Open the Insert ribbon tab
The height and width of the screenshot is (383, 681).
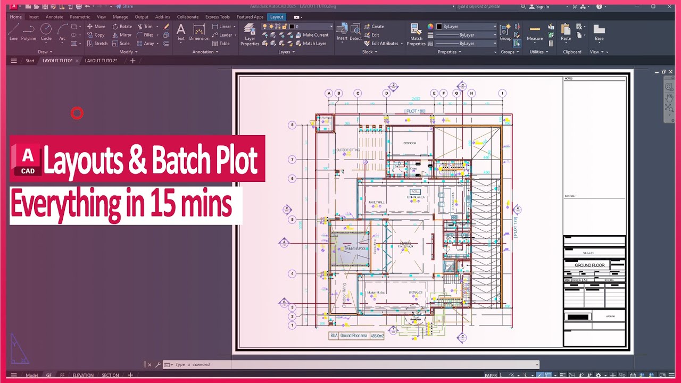[34, 17]
